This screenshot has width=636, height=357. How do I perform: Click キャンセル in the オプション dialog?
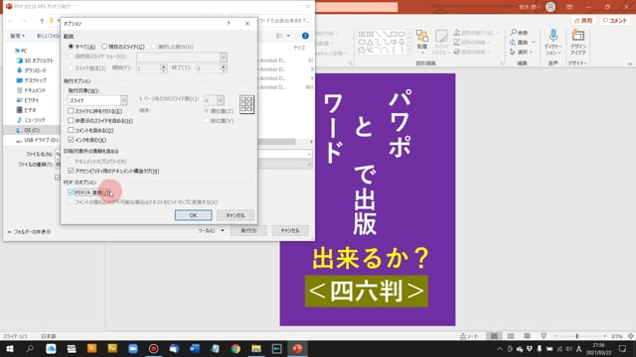click(236, 215)
